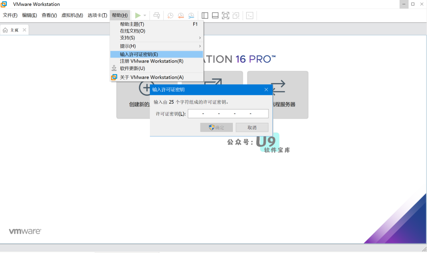This screenshot has width=427, height=253.
Task: Toggle the thumbnail bar view icon
Action: click(x=215, y=15)
